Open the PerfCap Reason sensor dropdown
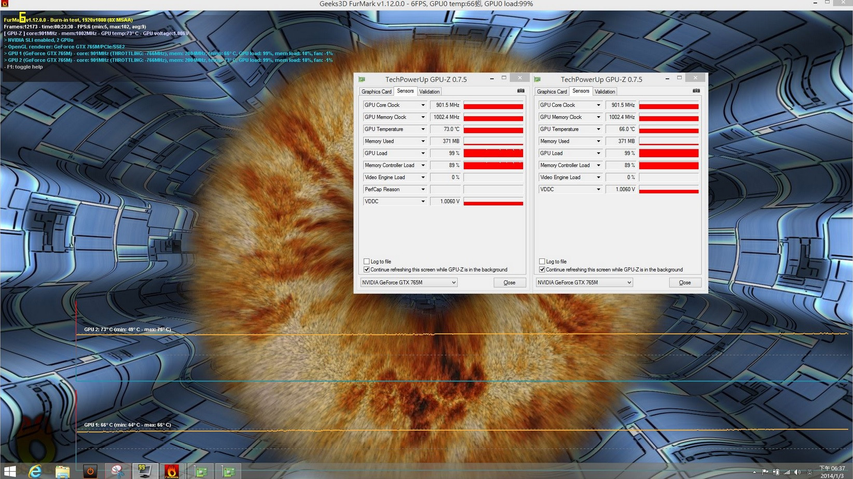853x479 pixels. click(423, 189)
